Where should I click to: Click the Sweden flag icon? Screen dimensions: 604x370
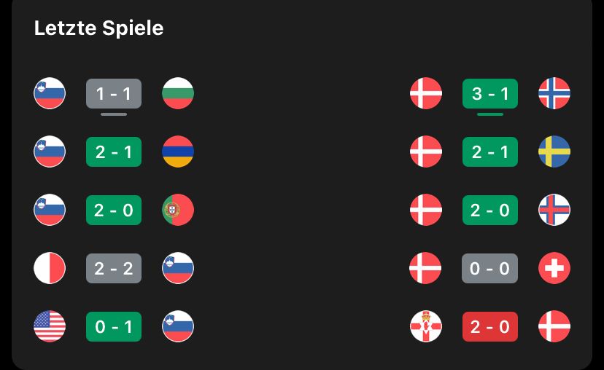[554, 151]
